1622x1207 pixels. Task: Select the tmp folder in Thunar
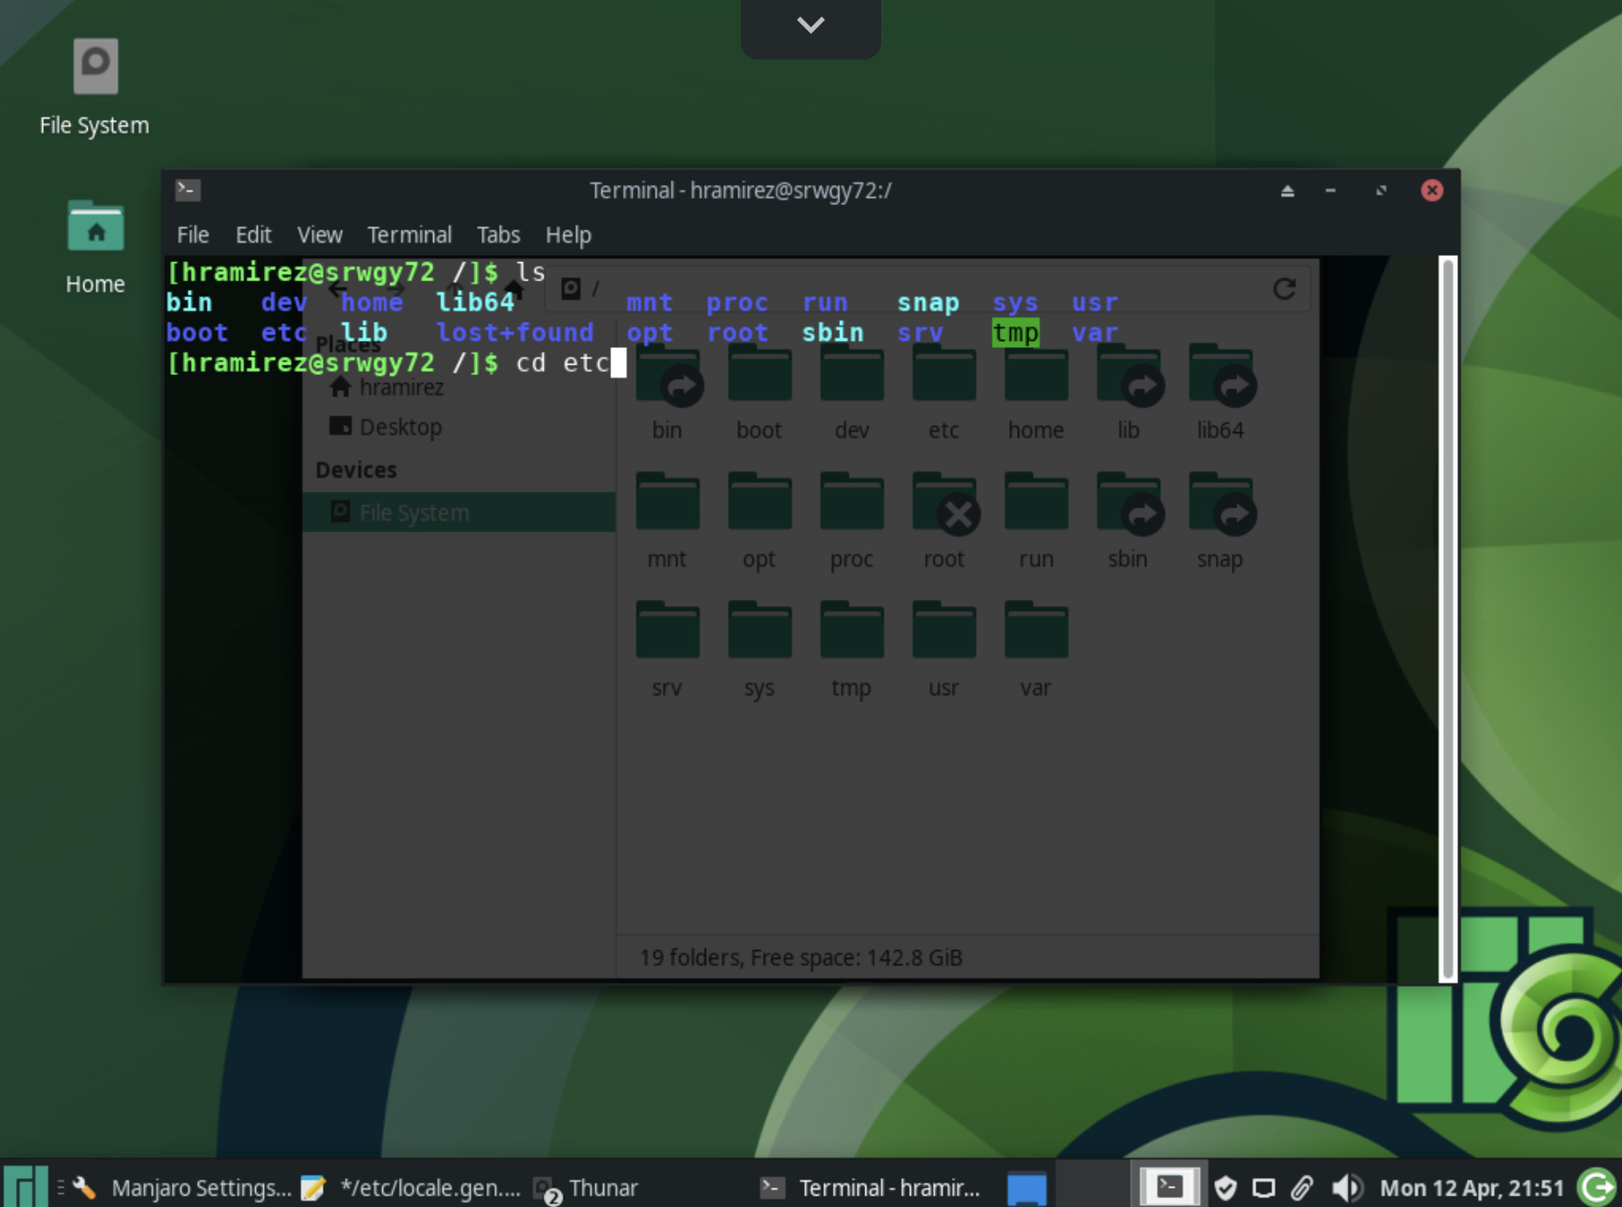(851, 651)
